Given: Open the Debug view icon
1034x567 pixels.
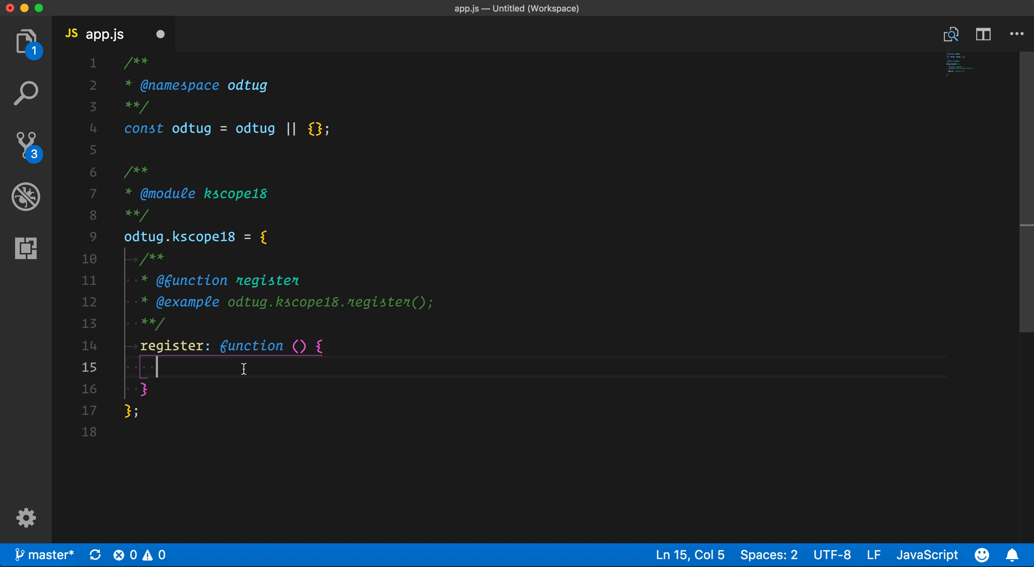Looking at the screenshot, I should point(26,197).
